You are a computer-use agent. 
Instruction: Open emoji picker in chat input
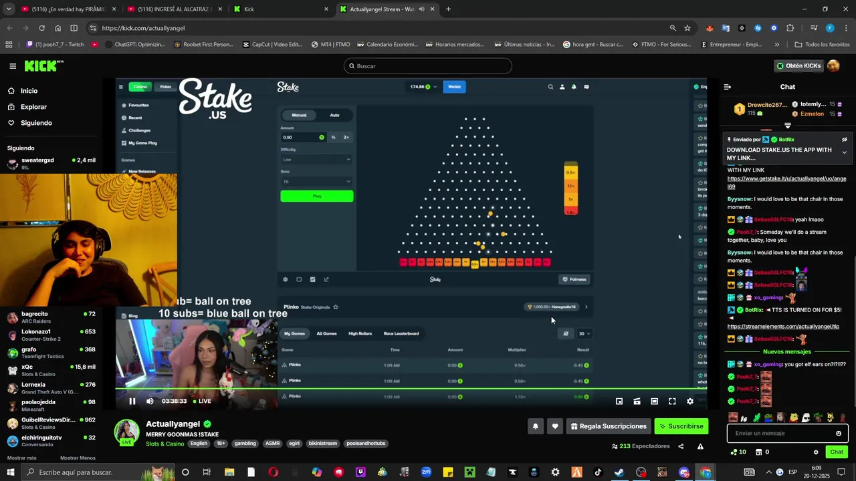click(x=839, y=434)
